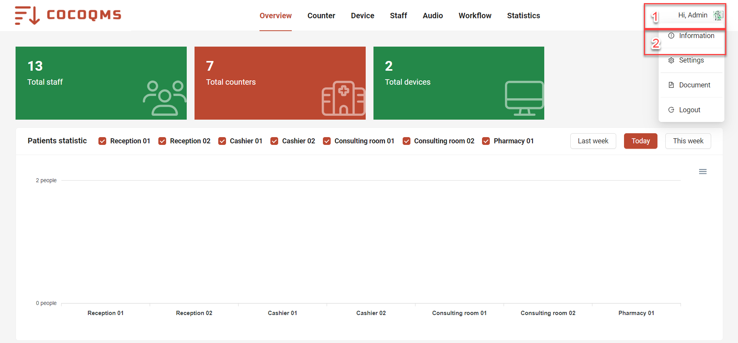The width and height of the screenshot is (738, 343).
Task: Click the number 2 on devices card
Action: [x=389, y=66]
